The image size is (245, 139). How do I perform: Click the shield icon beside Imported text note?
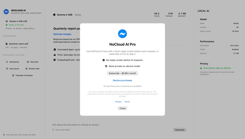[x=4, y=135]
